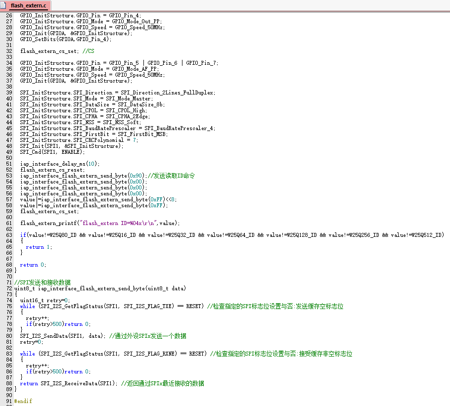Click the uint16_t retry=0 declaration
The height and width of the screenshot is (406, 450).
point(45,300)
